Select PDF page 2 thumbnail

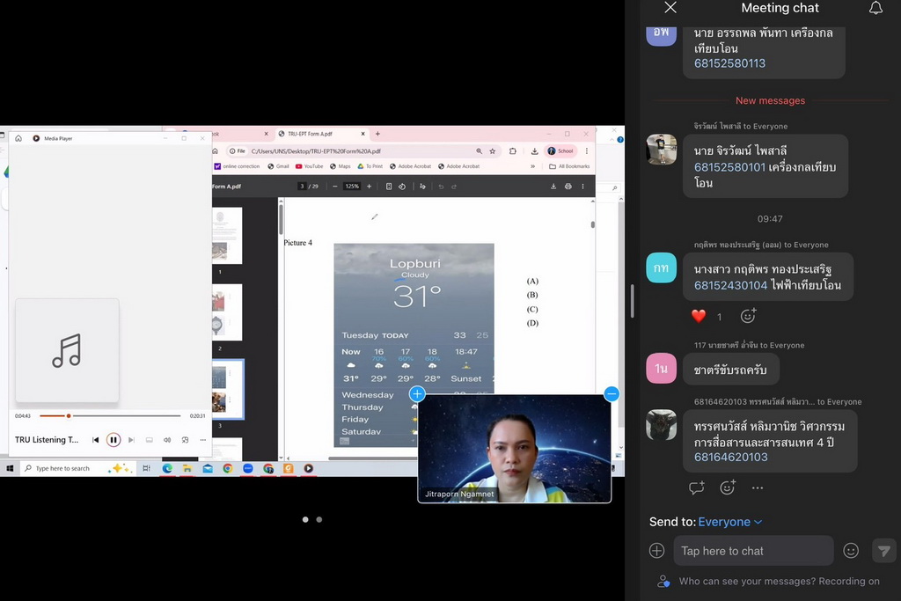227,312
